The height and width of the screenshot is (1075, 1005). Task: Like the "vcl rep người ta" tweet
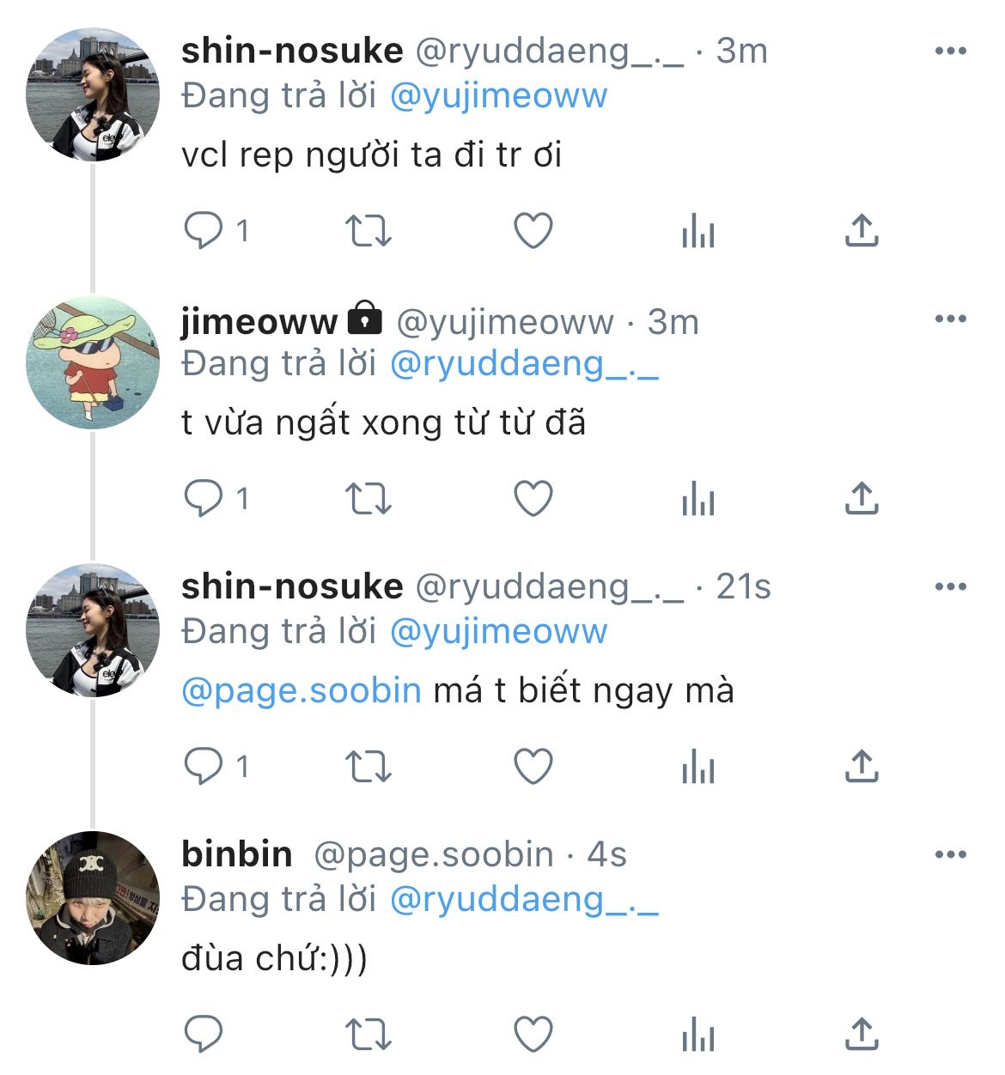click(533, 231)
